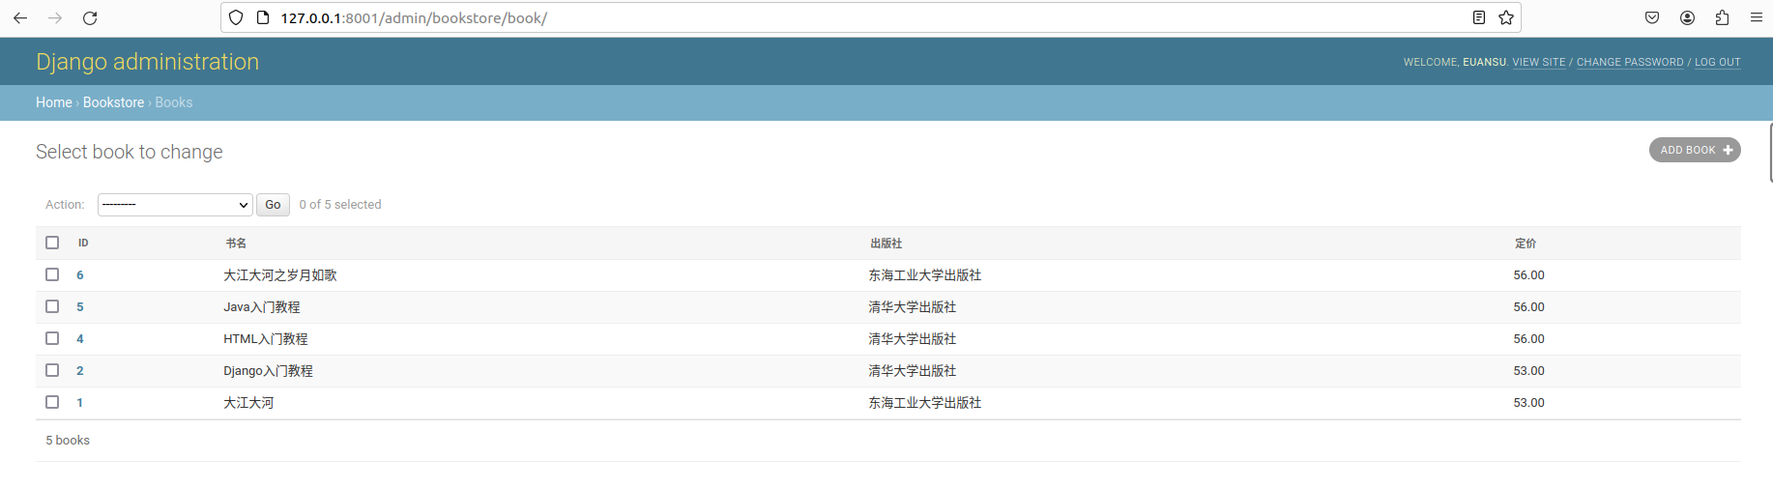
Task: Click the URL address bar field
Action: pyautogui.click(x=870, y=18)
